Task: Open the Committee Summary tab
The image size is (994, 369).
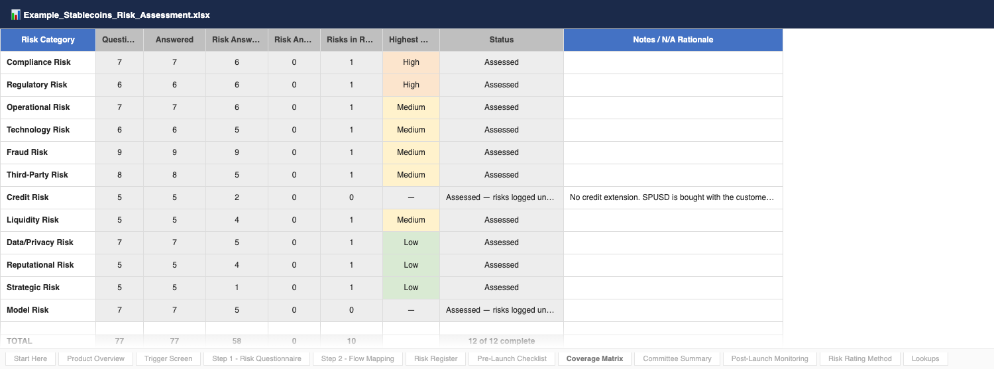Action: pyautogui.click(x=677, y=358)
